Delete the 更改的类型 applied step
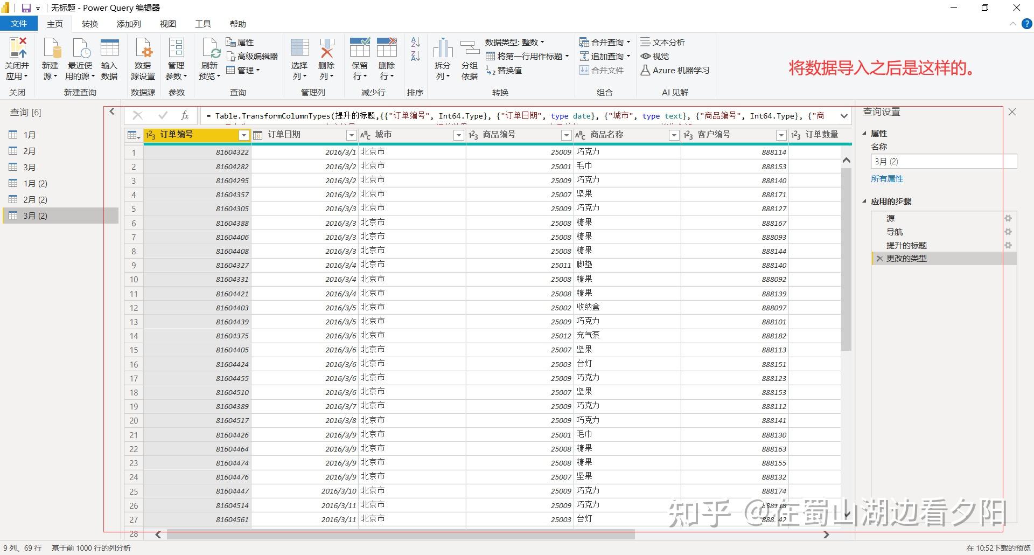The height and width of the screenshot is (555, 1034). pos(879,259)
